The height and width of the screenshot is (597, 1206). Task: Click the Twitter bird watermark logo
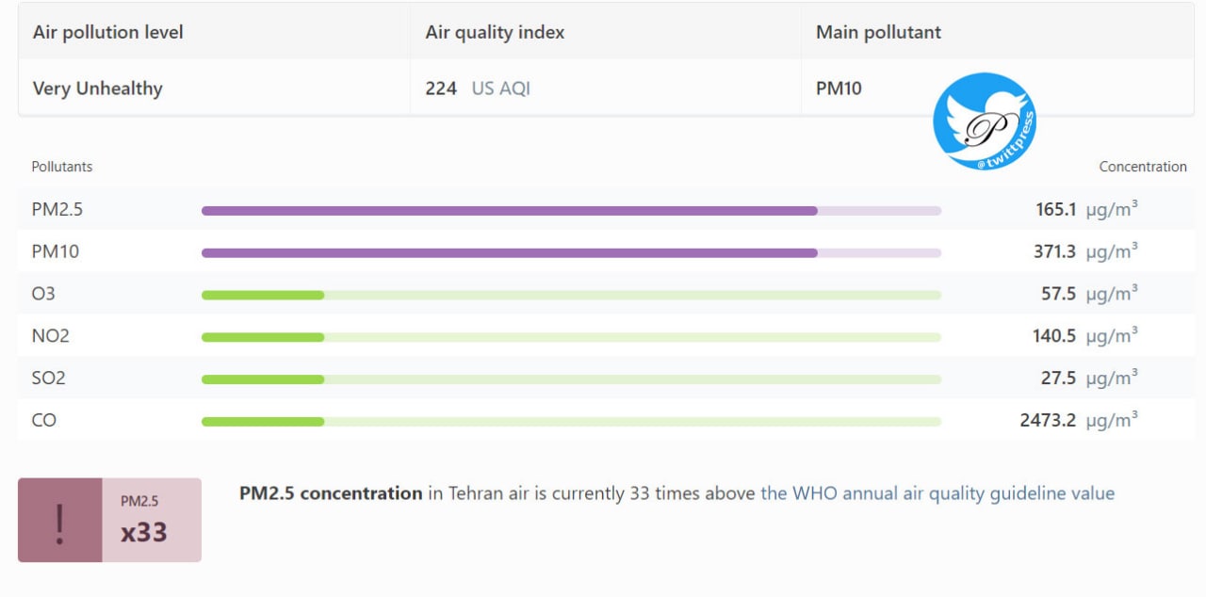(984, 121)
